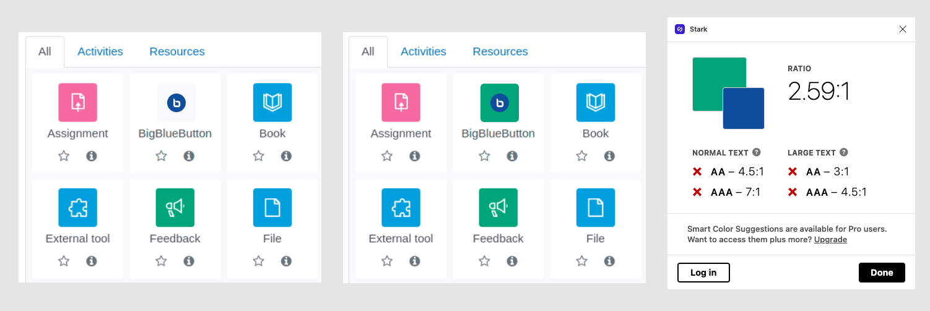Select the File icon in middle panel
The height and width of the screenshot is (311, 930).
click(x=596, y=208)
